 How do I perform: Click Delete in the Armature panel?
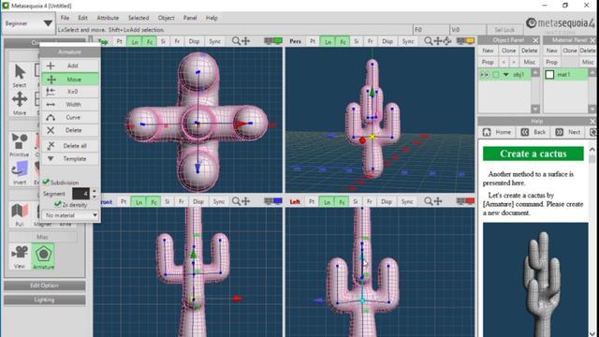pos(70,130)
